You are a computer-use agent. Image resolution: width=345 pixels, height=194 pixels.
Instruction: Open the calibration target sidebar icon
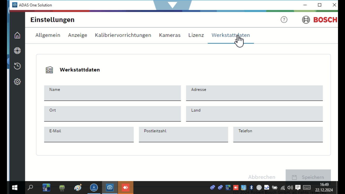click(17, 51)
